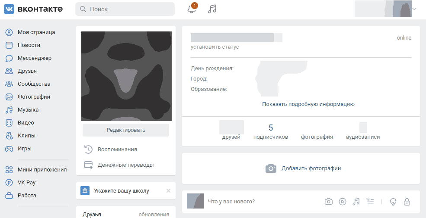This screenshot has width=426, height=218.
Task: Click the lightbulb icon in post composer
Action: coord(393,201)
